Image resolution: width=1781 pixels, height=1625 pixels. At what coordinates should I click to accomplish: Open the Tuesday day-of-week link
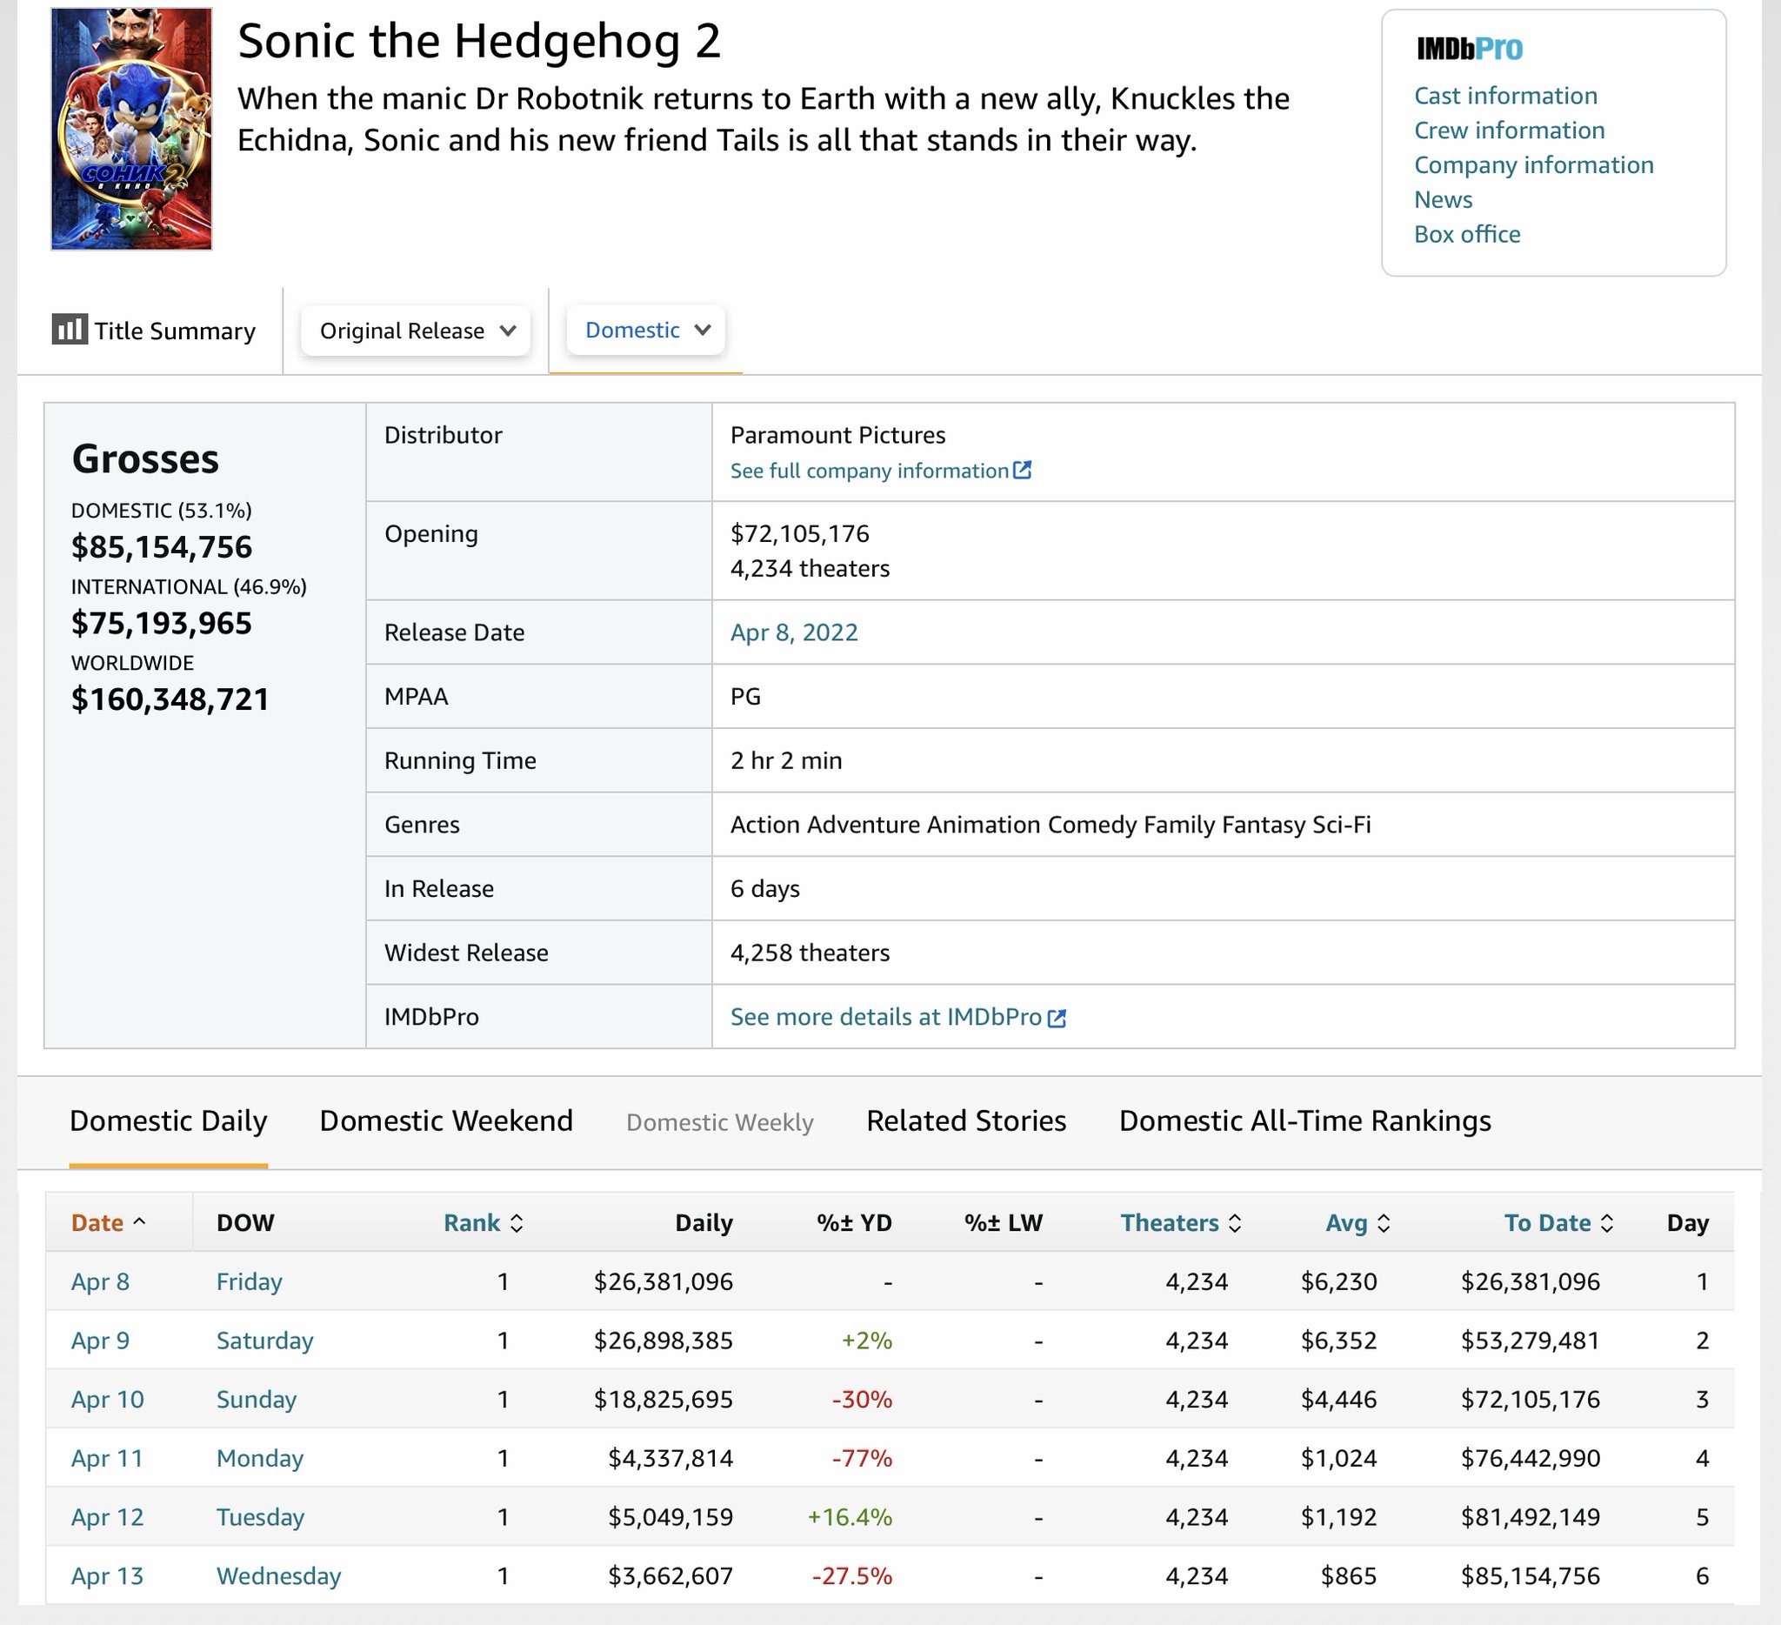[261, 1518]
